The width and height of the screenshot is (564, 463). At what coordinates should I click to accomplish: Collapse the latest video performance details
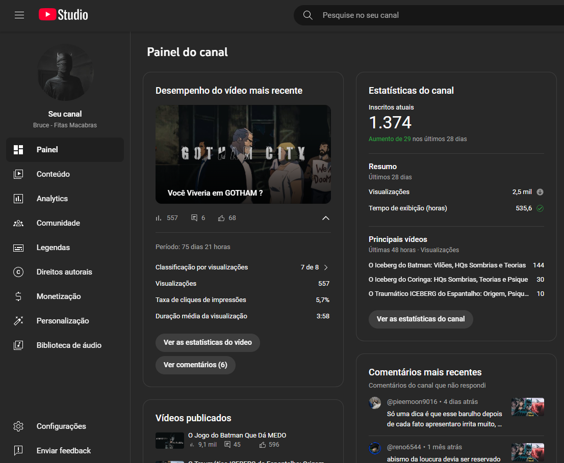coord(325,218)
